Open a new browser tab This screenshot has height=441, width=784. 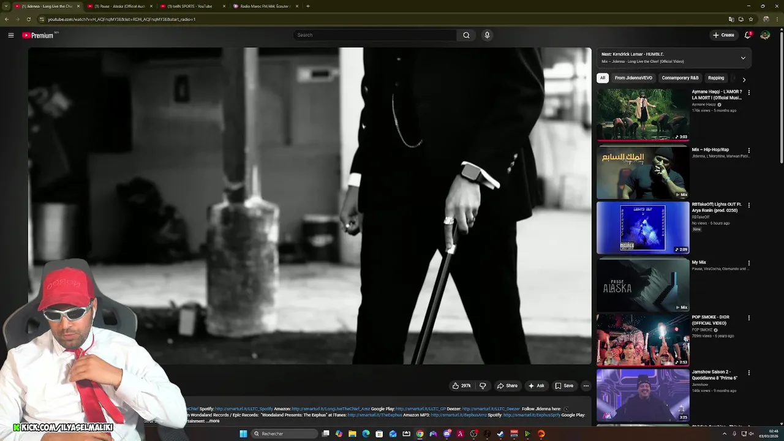coord(307,6)
